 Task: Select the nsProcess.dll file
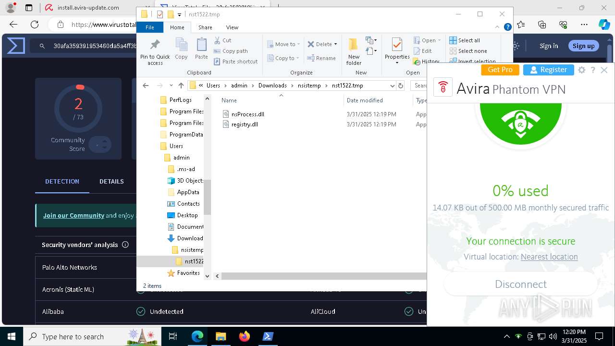click(248, 114)
